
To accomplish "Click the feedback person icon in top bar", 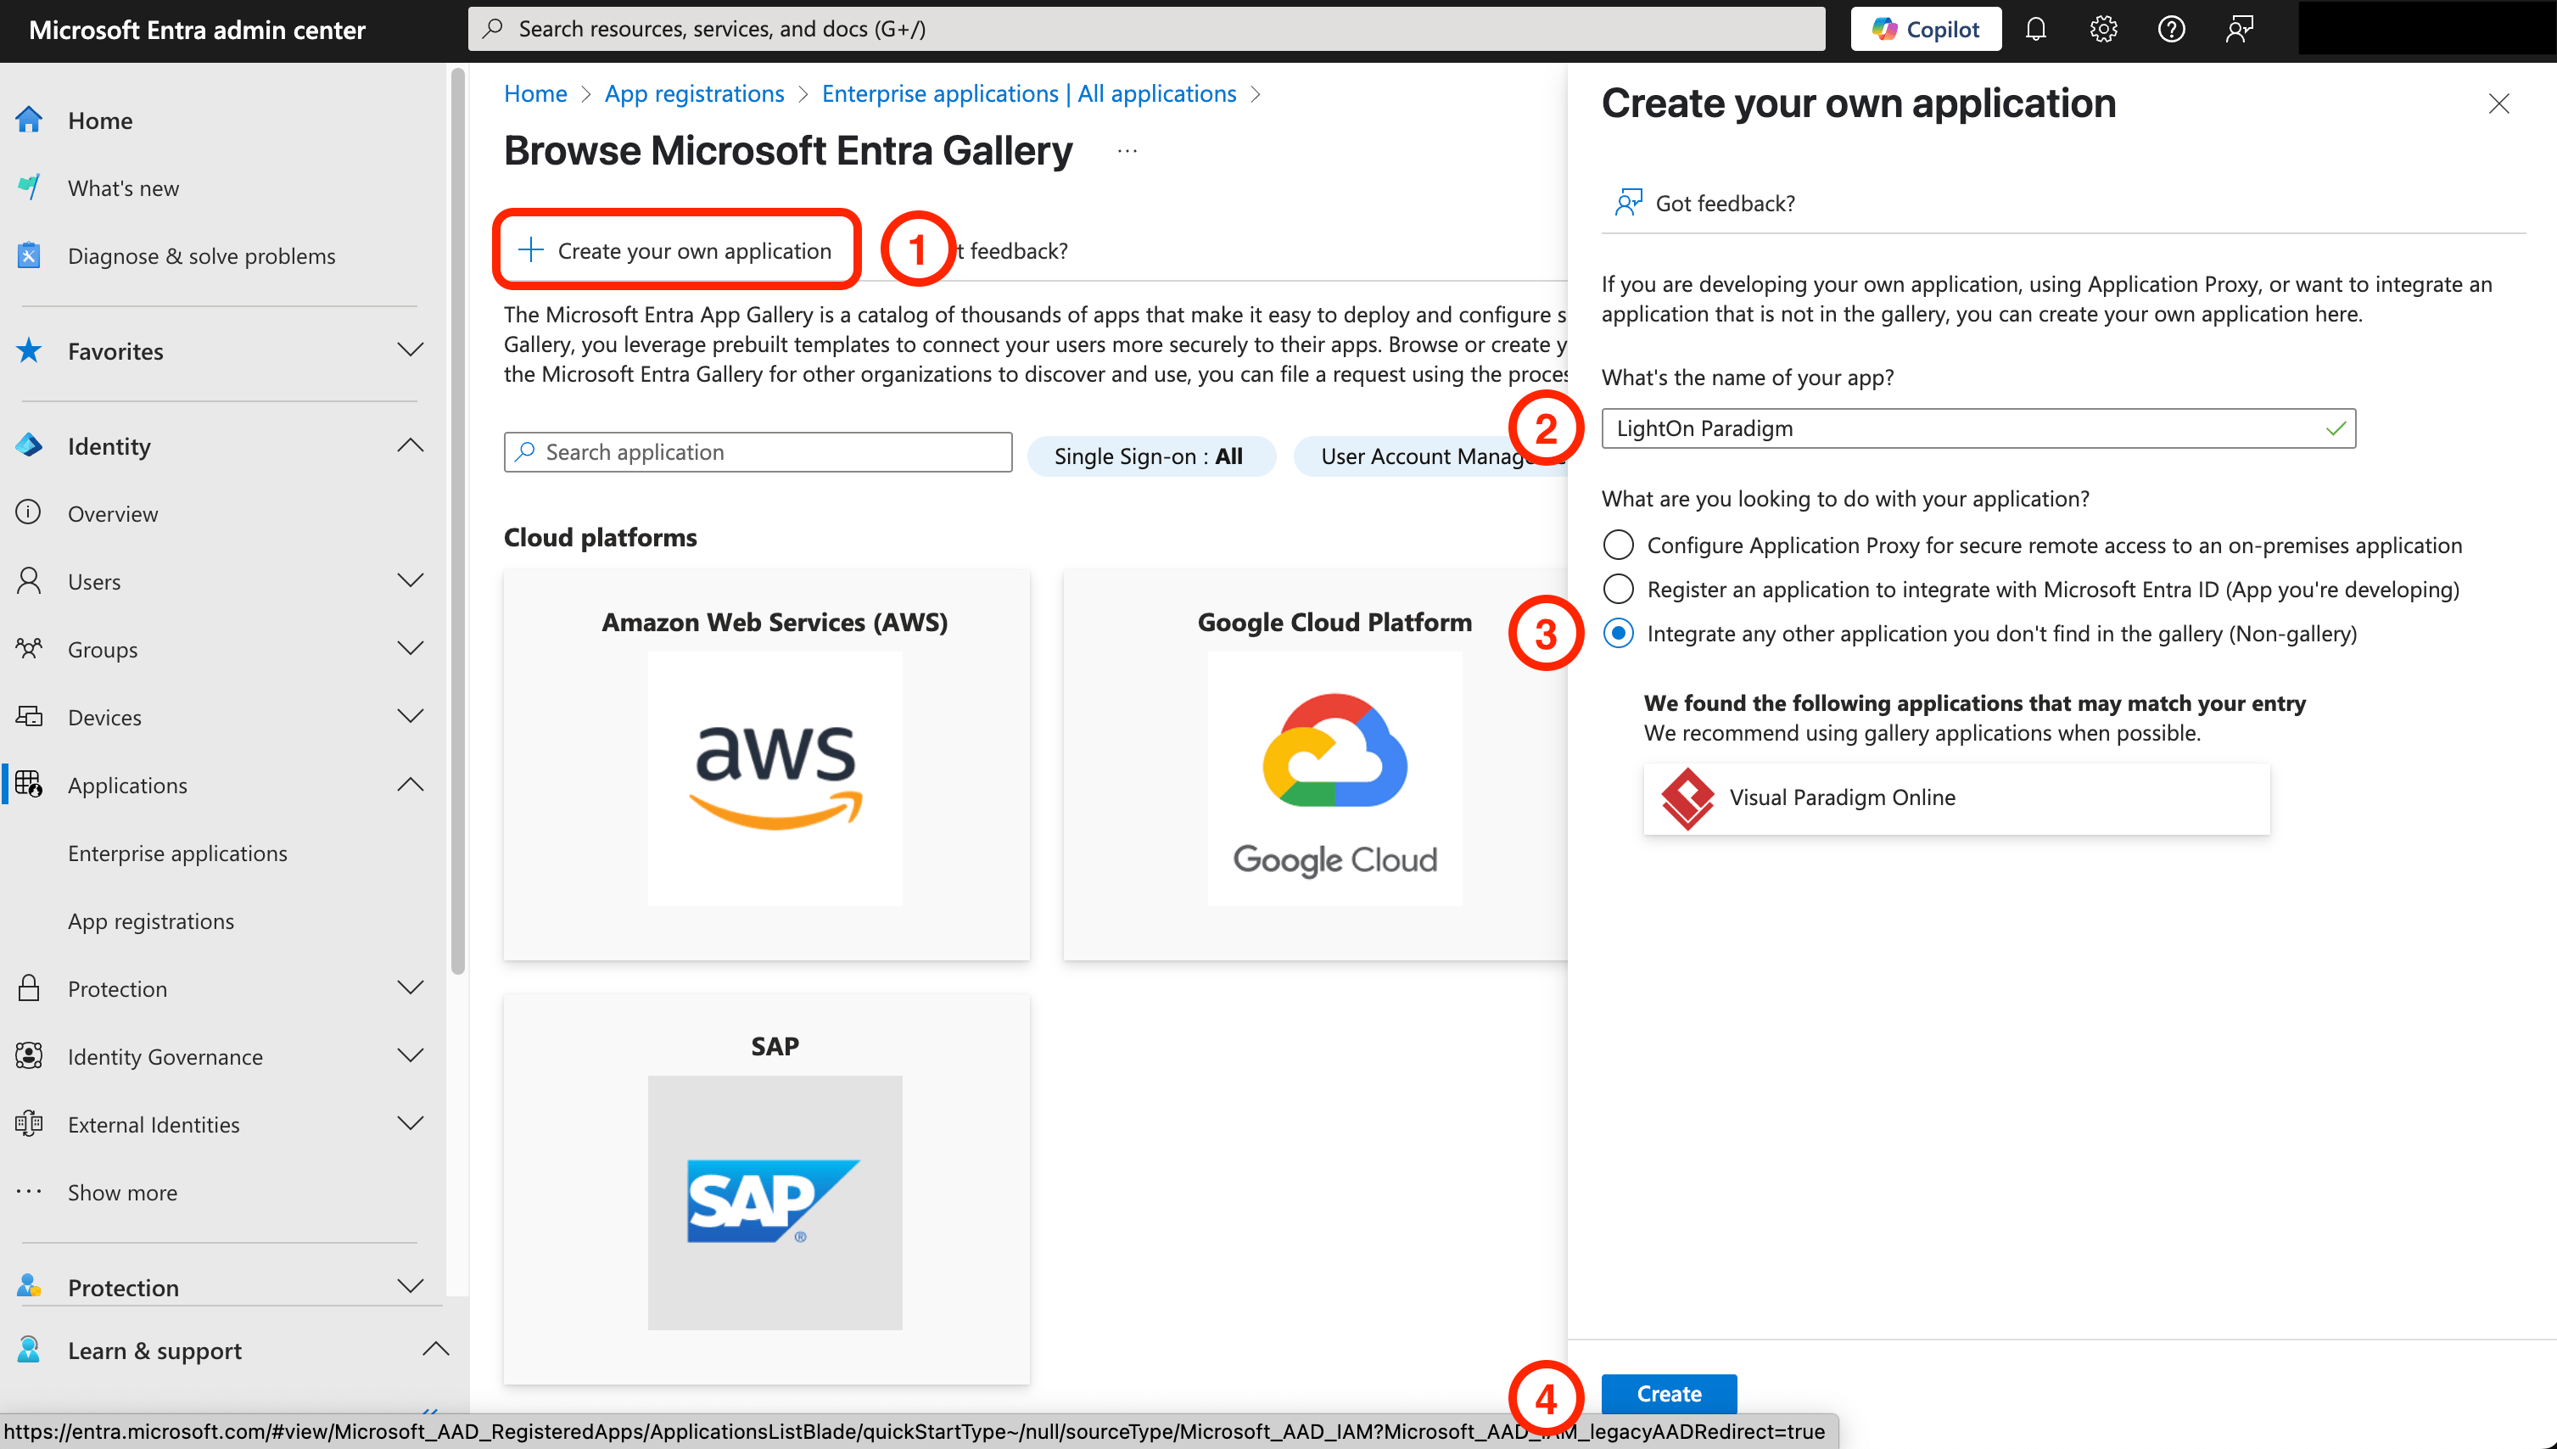I will 2240,29.
